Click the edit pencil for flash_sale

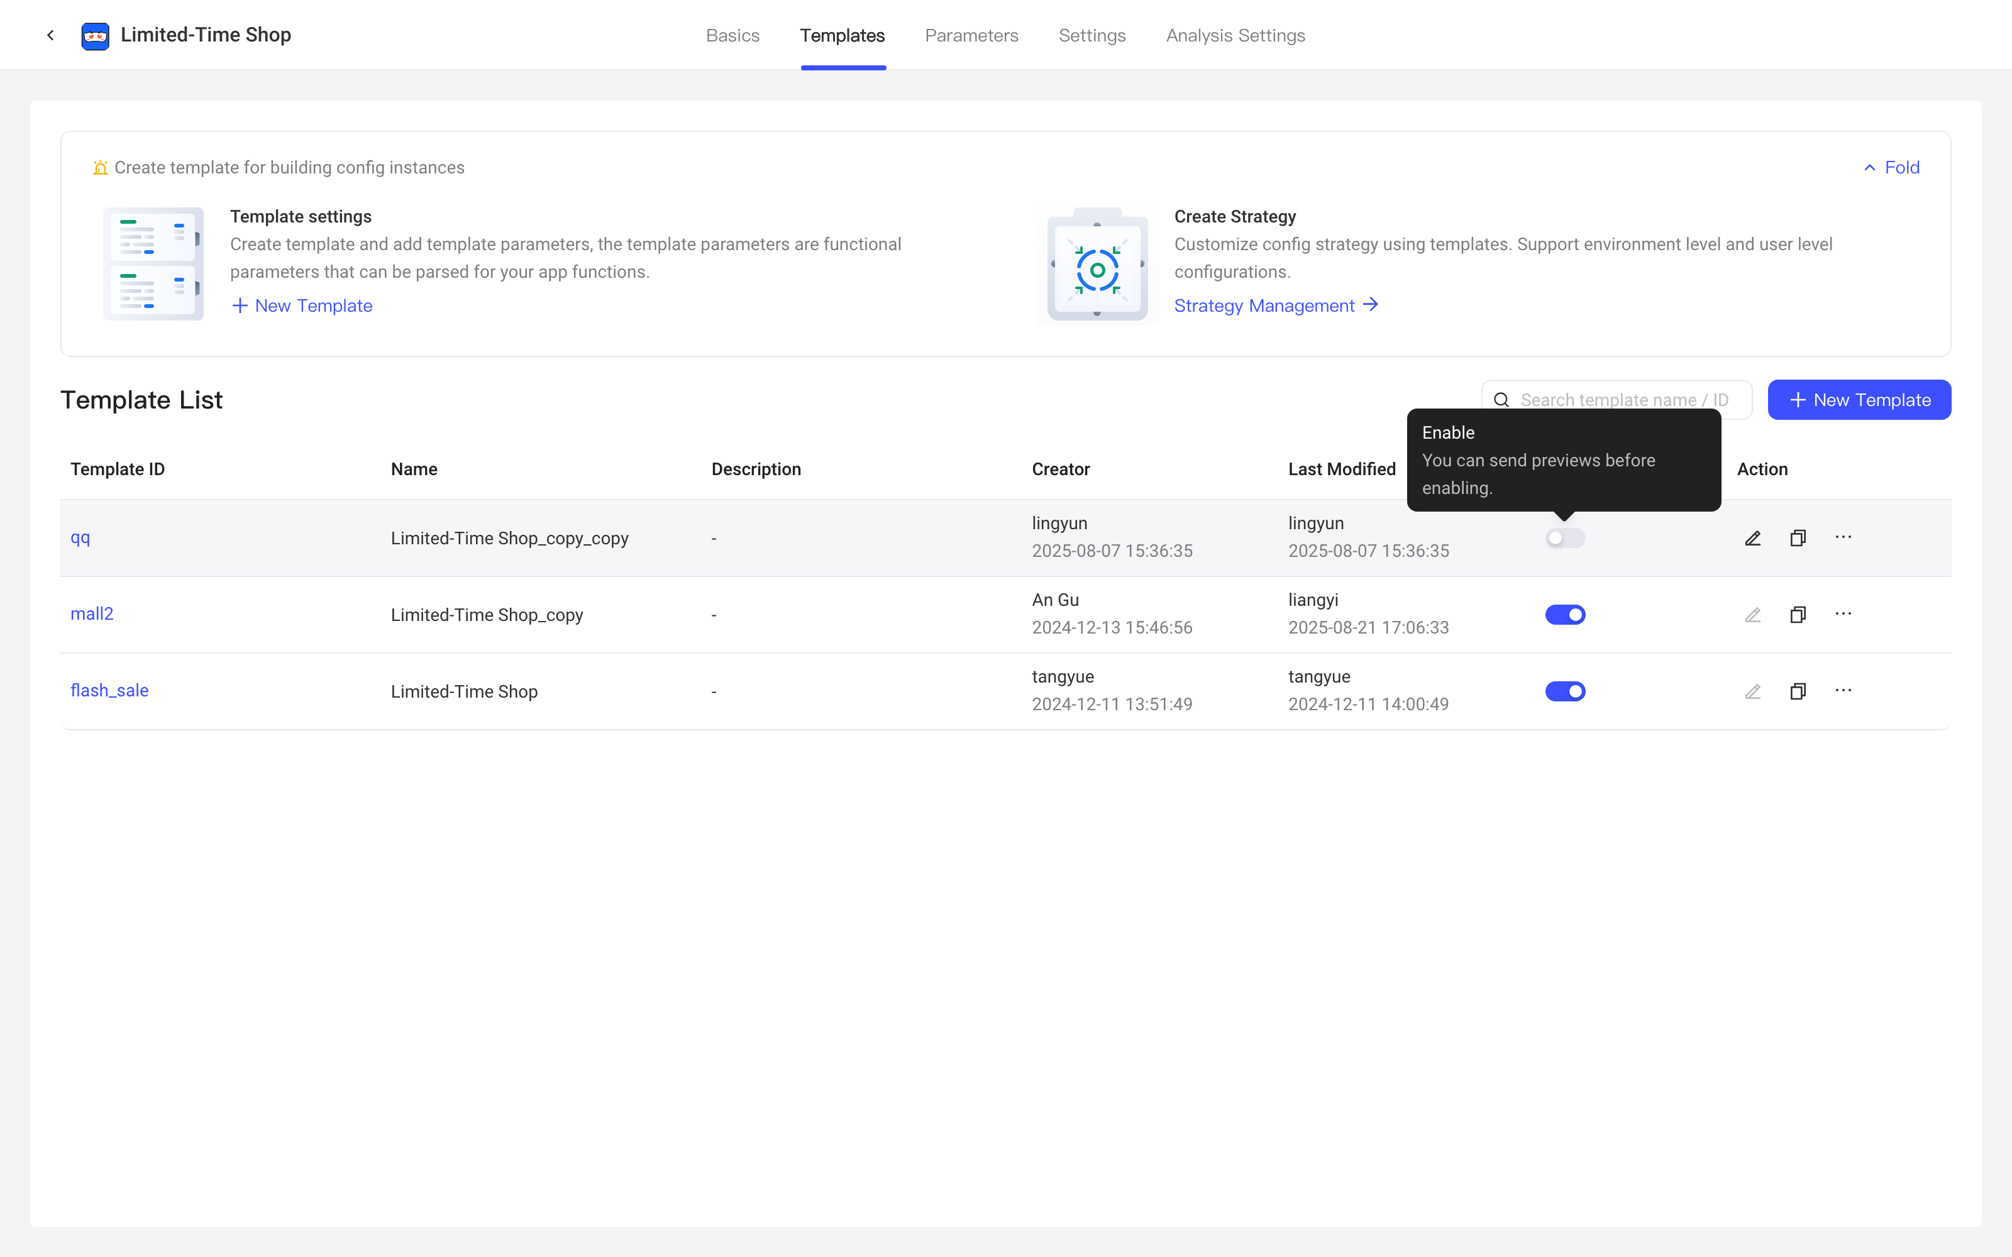pos(1752,691)
